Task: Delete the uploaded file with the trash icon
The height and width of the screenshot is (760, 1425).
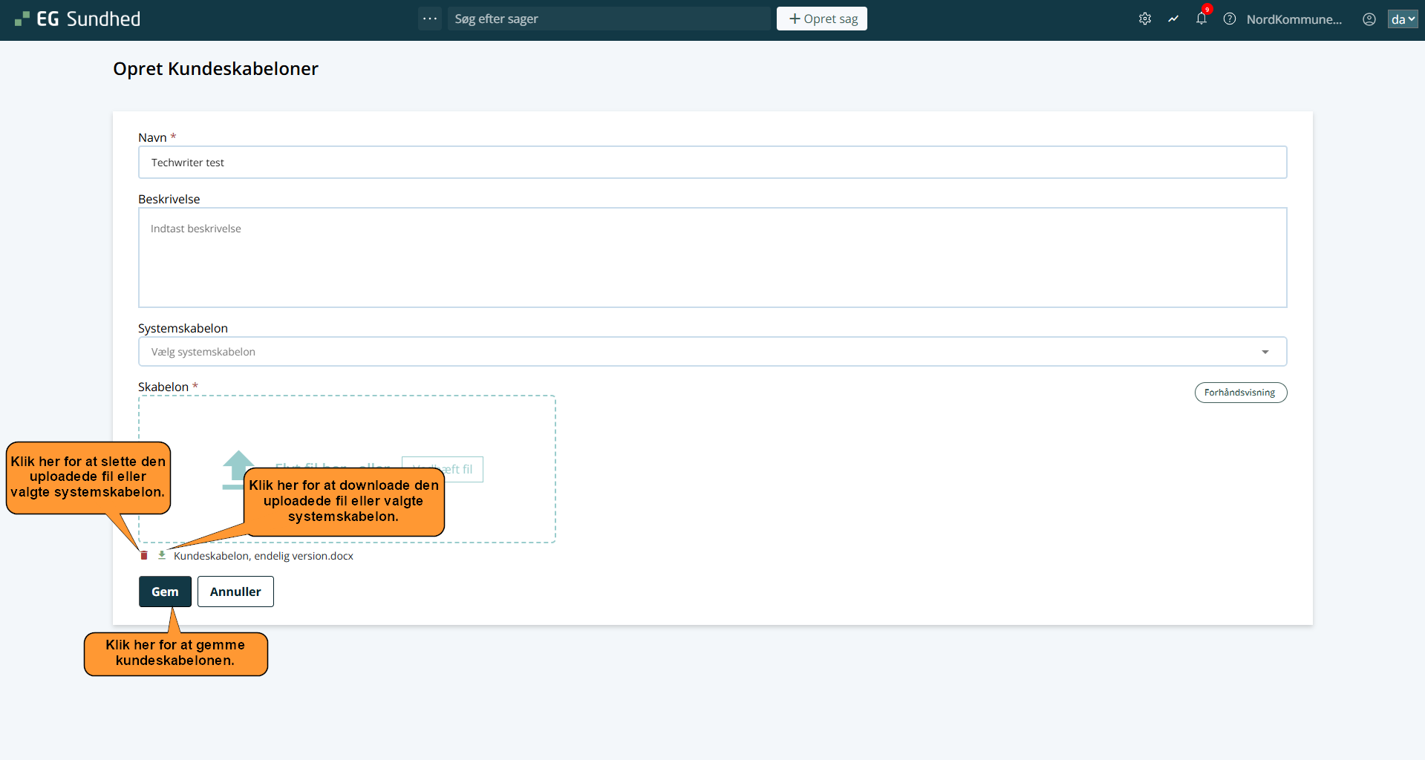Action: click(144, 556)
